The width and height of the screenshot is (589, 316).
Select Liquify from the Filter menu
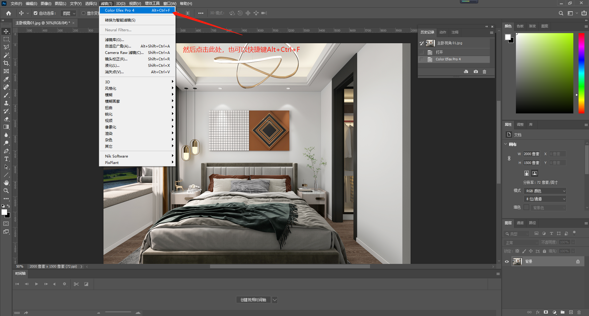(137, 65)
